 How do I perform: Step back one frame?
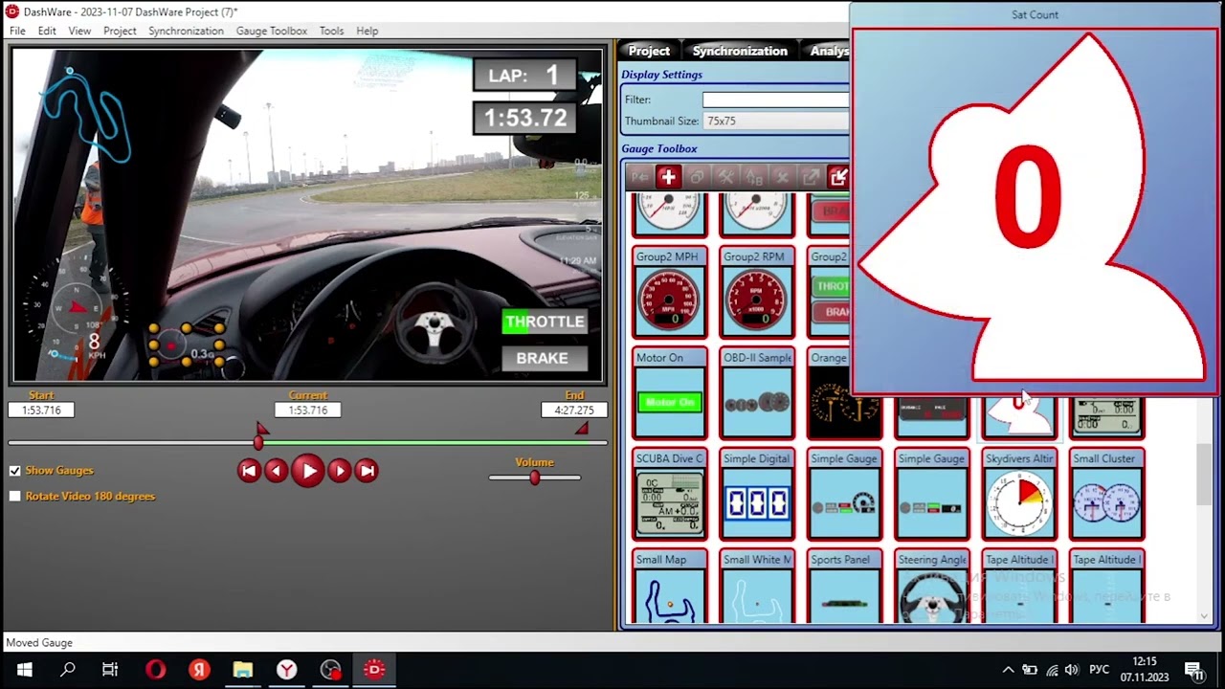276,470
